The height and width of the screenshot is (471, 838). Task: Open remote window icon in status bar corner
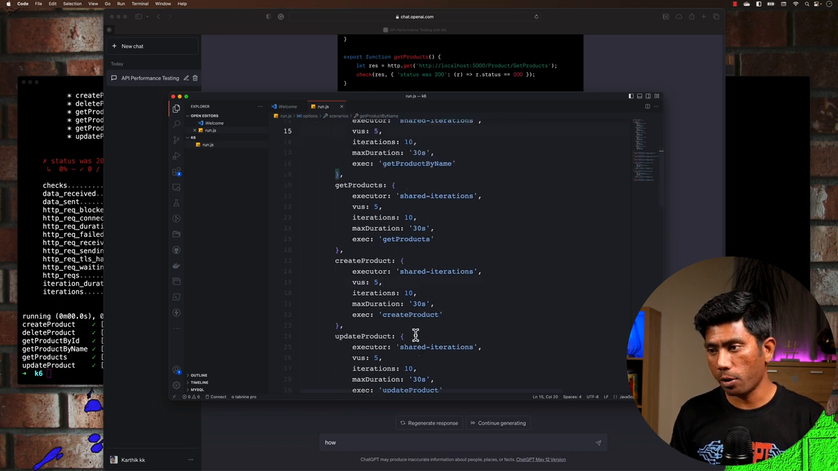point(173,396)
